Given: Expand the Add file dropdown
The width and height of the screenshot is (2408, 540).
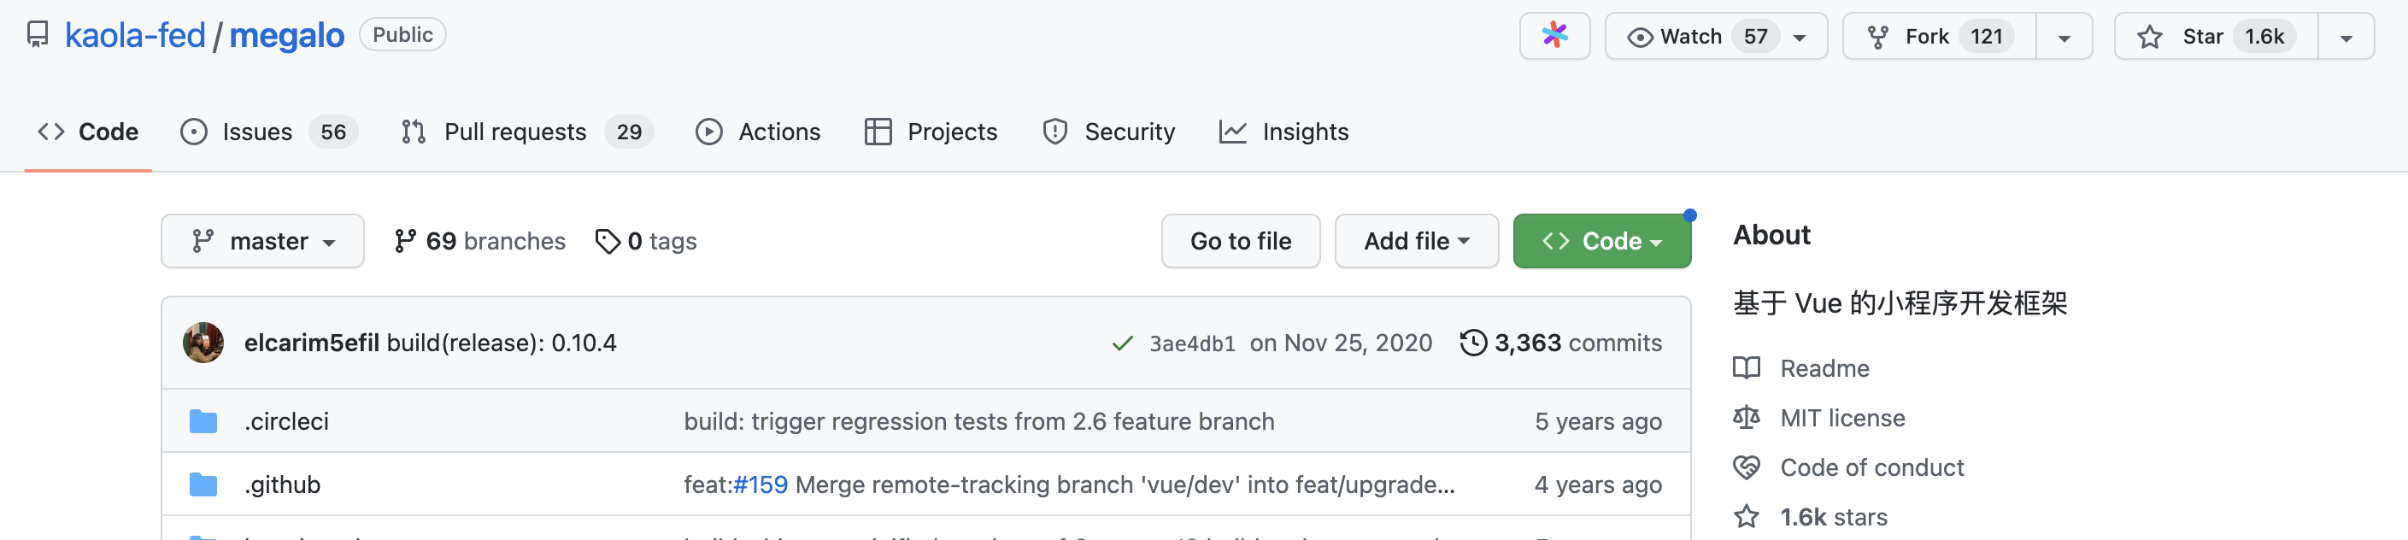Looking at the screenshot, I should [1416, 241].
